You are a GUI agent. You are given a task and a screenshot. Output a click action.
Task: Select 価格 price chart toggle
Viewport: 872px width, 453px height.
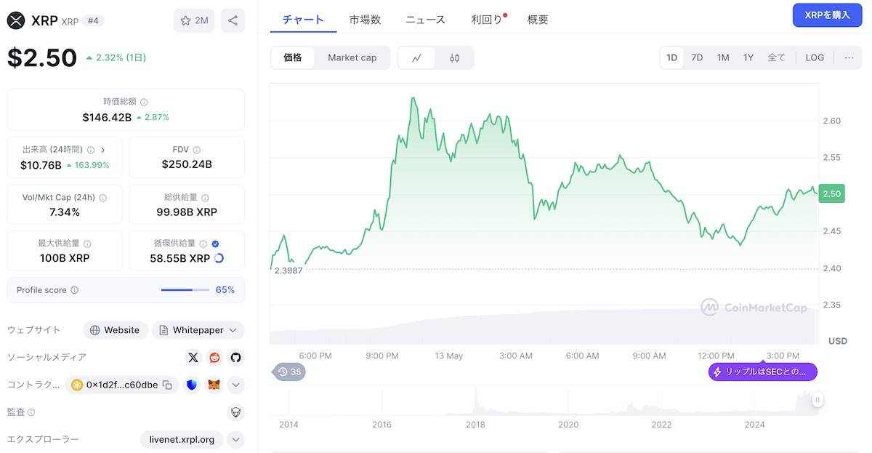293,57
